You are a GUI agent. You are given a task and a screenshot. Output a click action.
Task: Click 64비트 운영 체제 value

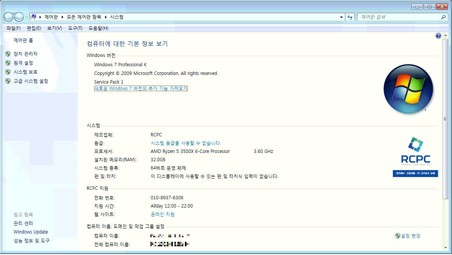point(168,168)
